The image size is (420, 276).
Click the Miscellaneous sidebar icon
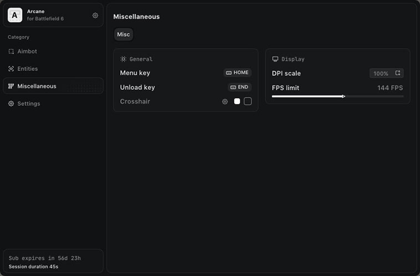tap(11, 86)
